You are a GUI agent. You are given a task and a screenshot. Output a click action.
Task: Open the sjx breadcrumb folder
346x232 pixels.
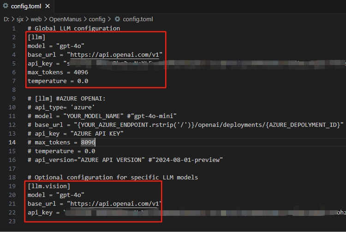point(20,19)
